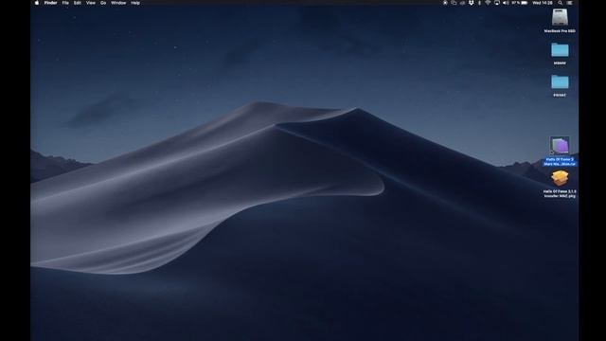
Task: Open the File menu
Action: 65,3
